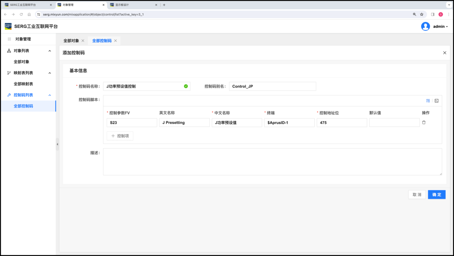
Task: Click the sidebar collapse arrow handle
Action: pos(57,144)
